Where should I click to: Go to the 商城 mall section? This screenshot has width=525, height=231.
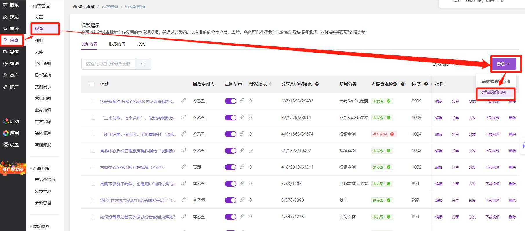[11, 28]
